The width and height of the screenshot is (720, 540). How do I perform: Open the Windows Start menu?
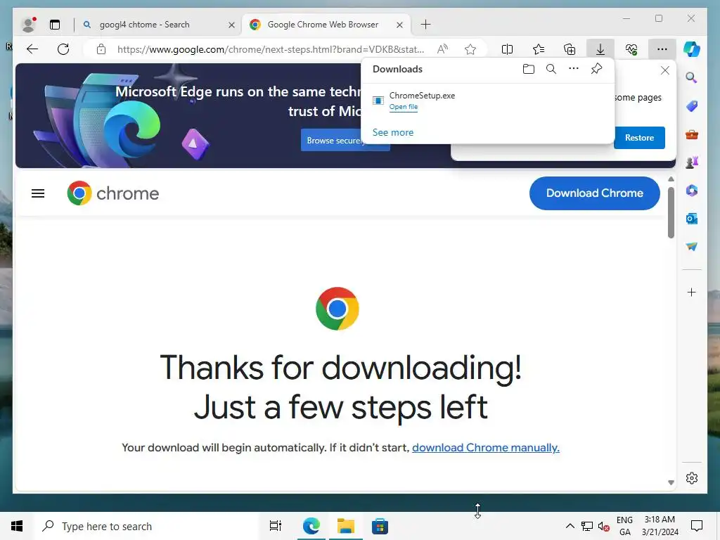click(x=17, y=526)
